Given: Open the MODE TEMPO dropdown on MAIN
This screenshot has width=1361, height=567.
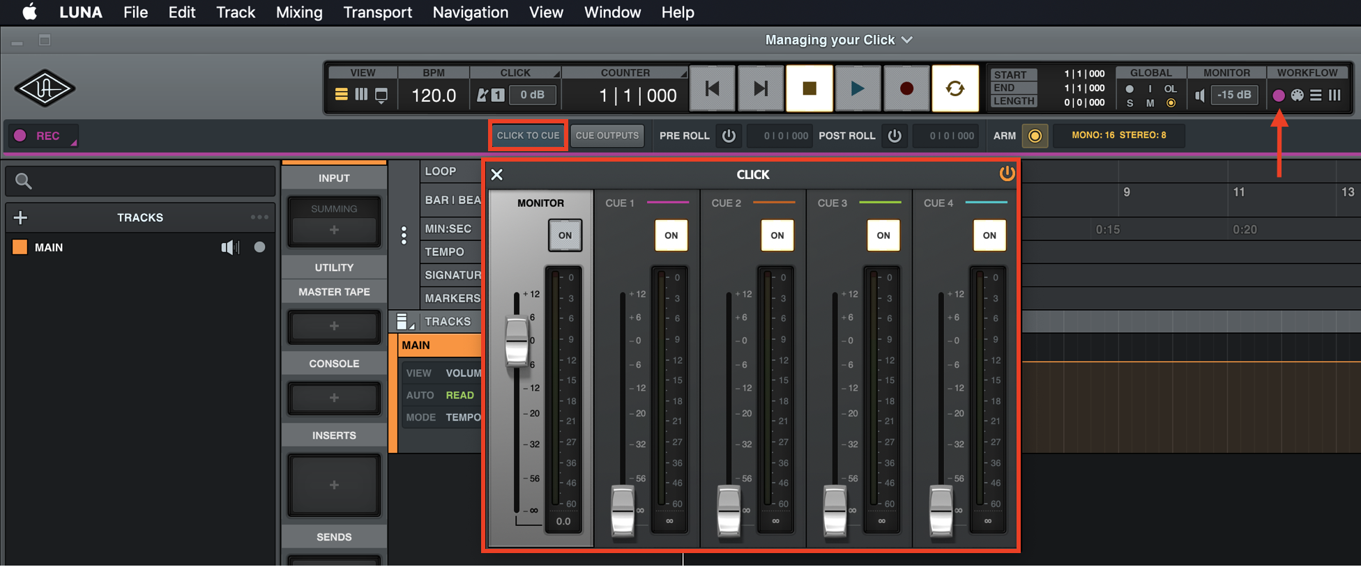Looking at the screenshot, I should click(x=463, y=417).
